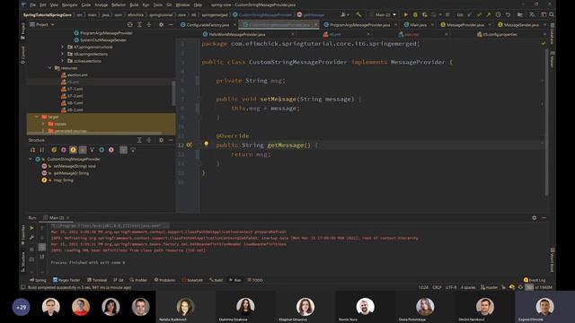Screen dimensions: 575x323
Task: Collapse CustomStringMessageProvider node in Structure tree
Action: pos(31,160)
